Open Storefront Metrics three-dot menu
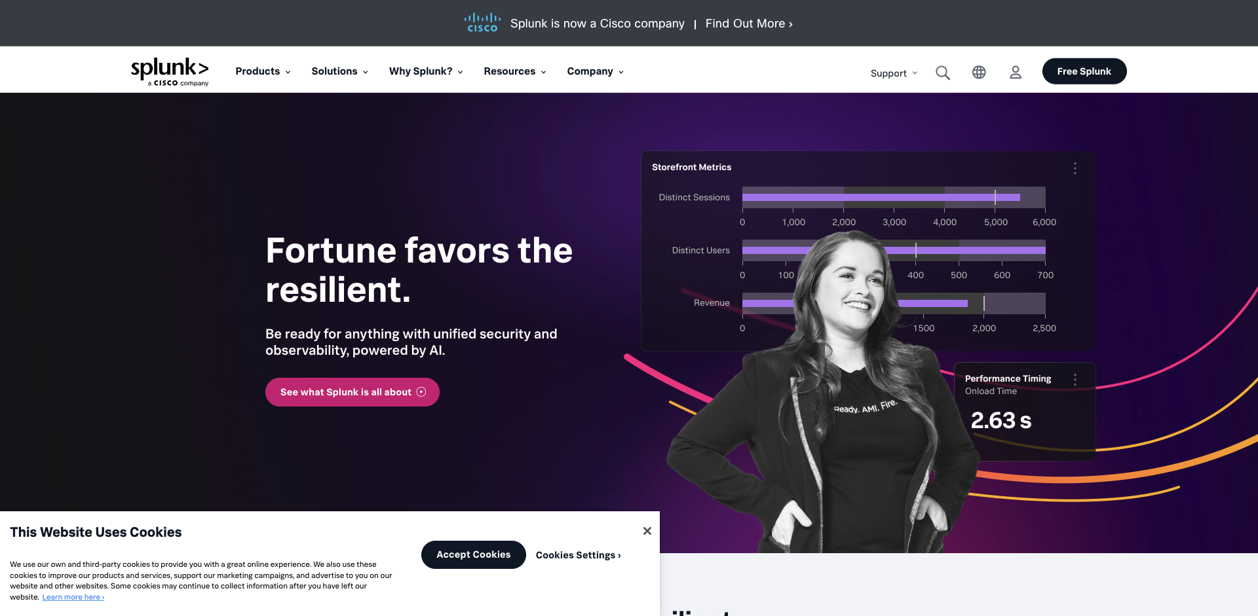 [1075, 168]
